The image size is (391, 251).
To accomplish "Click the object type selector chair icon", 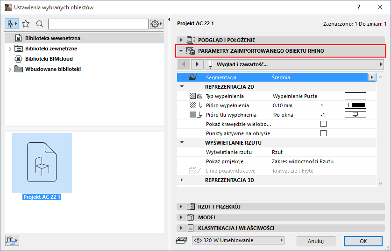I will pos(12,24).
